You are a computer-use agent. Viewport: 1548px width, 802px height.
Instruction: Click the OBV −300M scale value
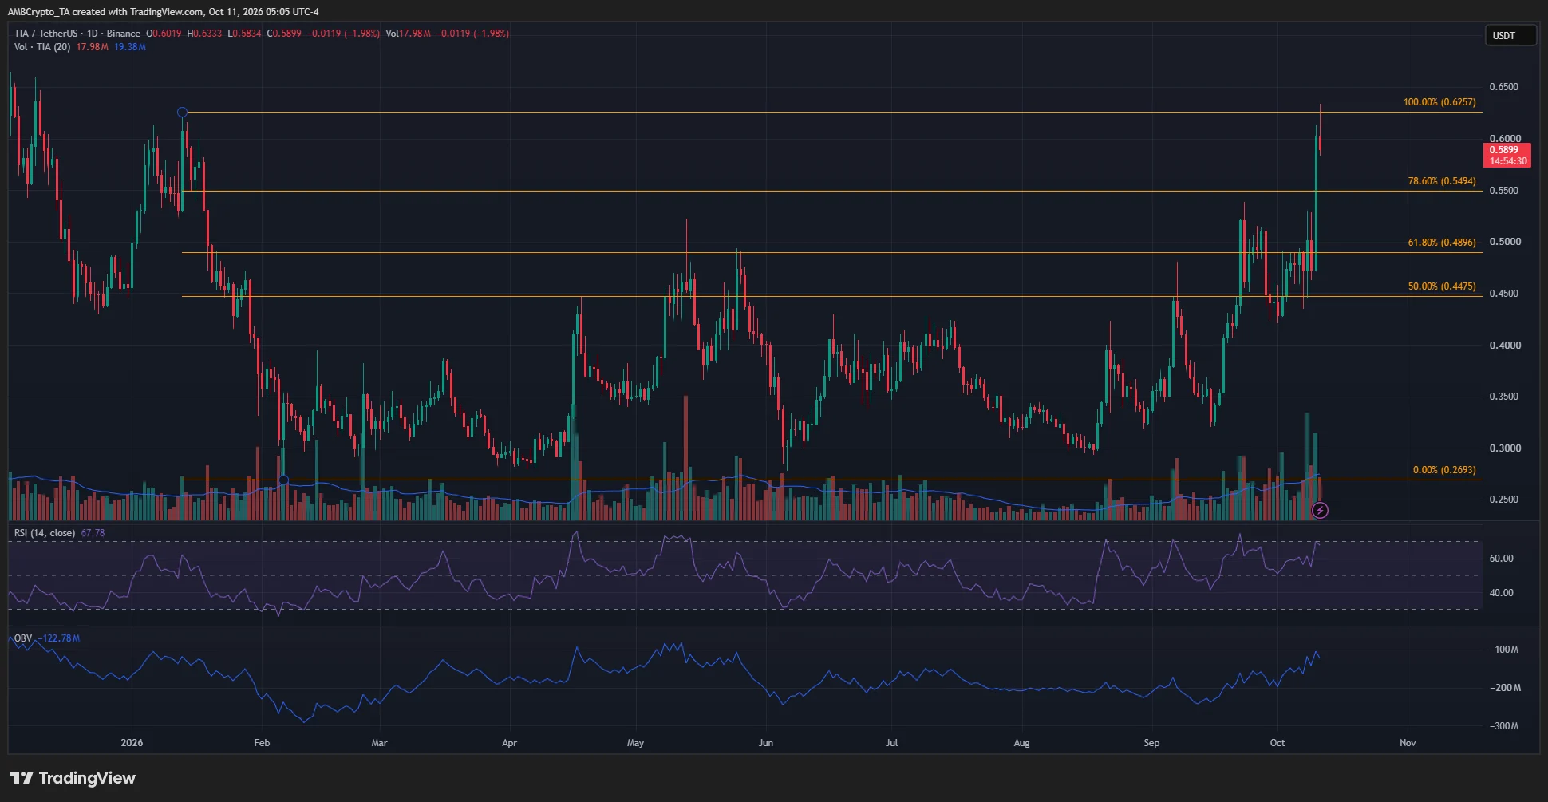[1504, 726]
